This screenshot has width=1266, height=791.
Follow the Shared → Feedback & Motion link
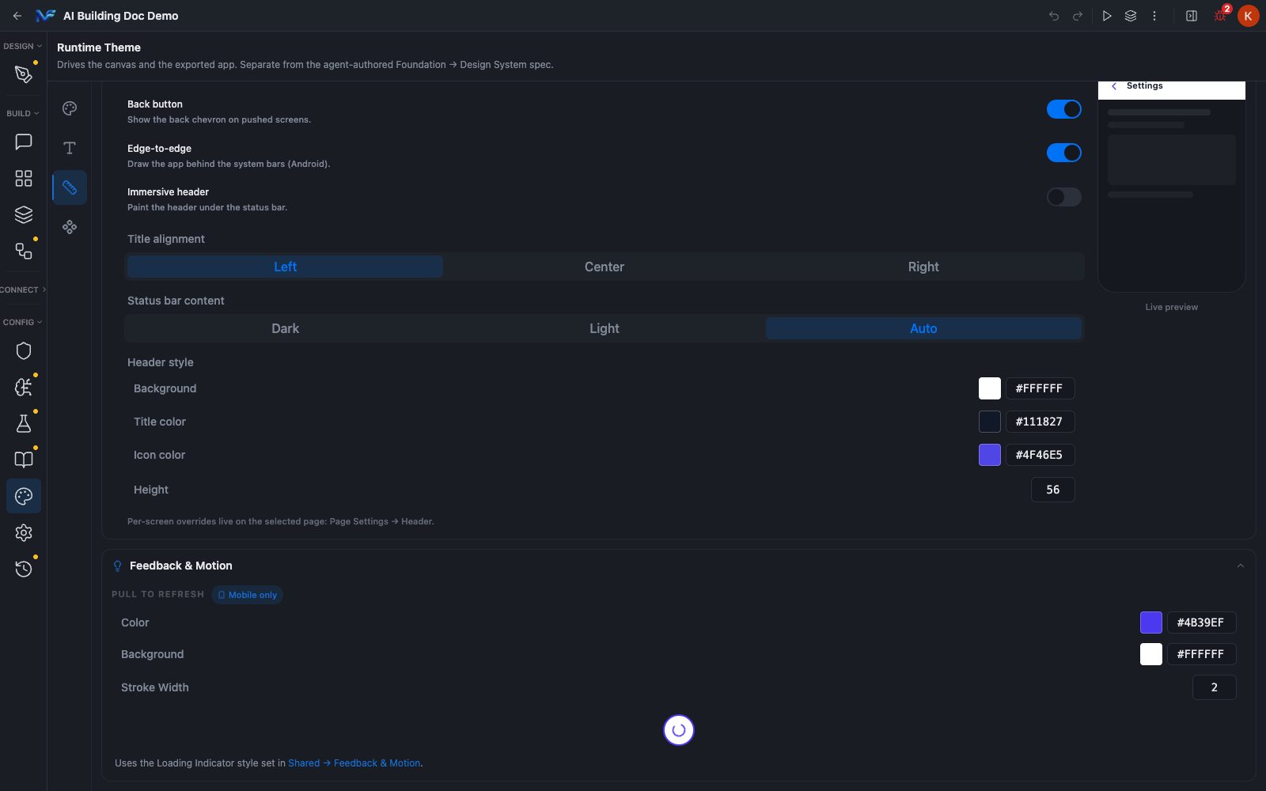pos(354,763)
